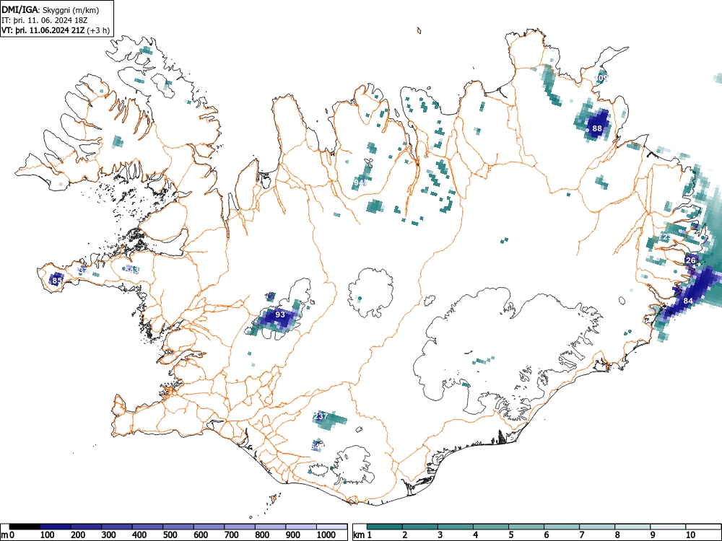Click the '88' visibility value in the northeast
722x541 pixels.
(597, 128)
